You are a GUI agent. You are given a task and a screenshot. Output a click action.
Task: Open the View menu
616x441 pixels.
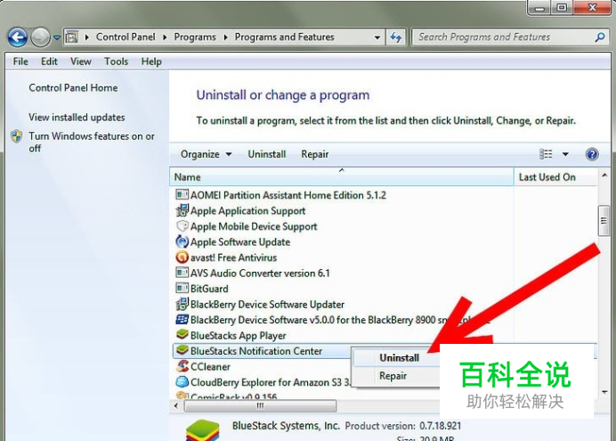click(81, 61)
